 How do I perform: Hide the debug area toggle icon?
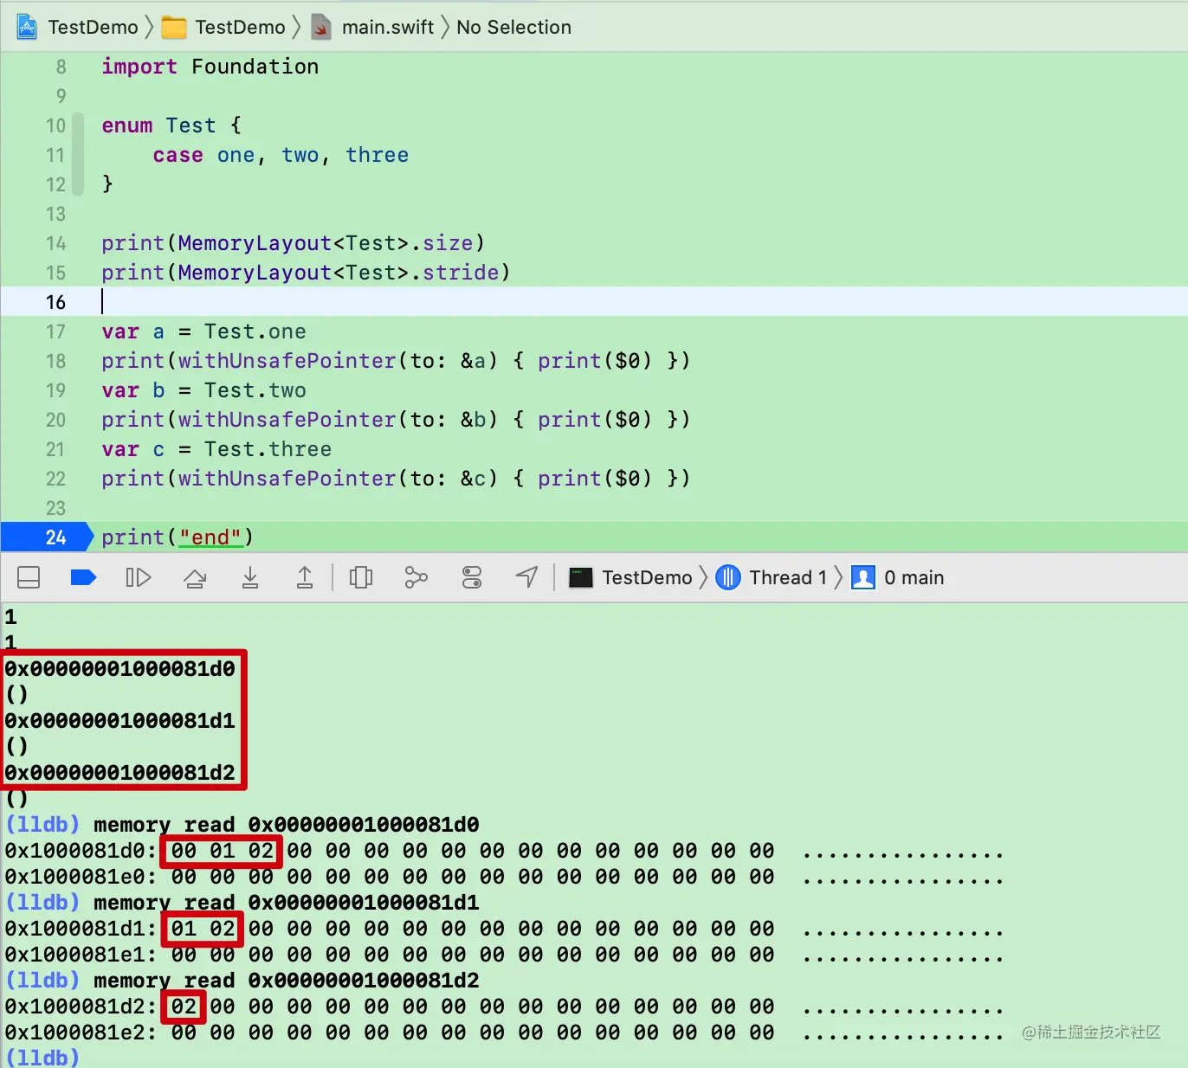point(29,577)
